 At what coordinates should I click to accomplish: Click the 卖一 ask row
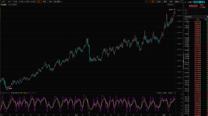pyautogui.click(x=196, y=10)
